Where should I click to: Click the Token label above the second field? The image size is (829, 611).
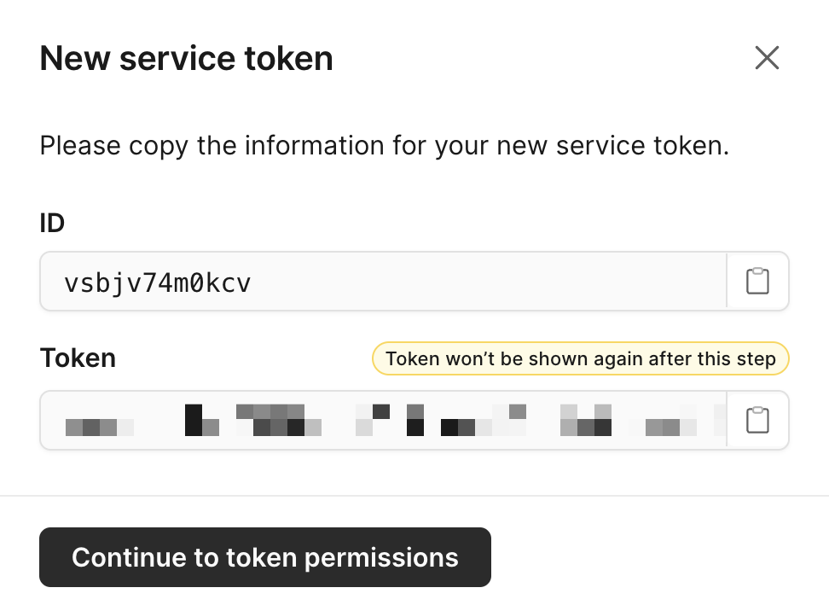[x=78, y=358]
